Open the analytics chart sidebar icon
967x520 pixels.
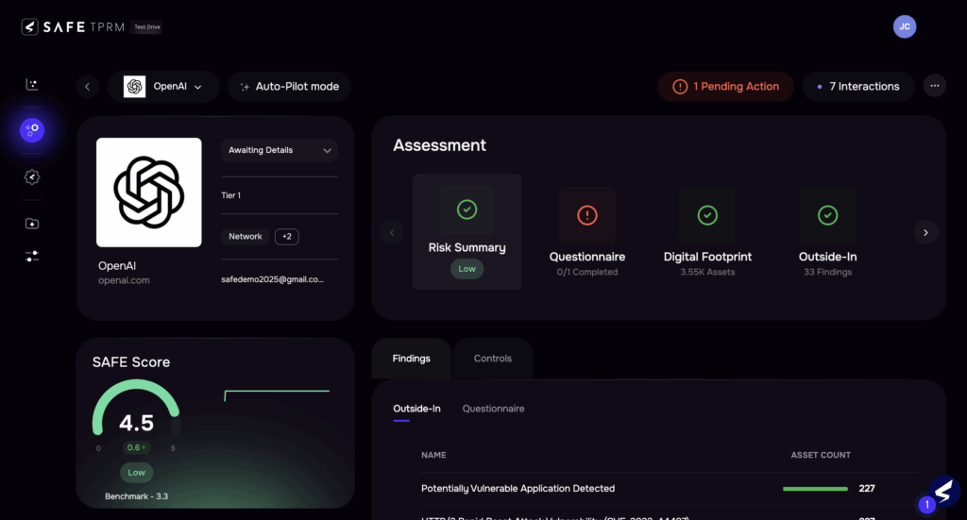pos(32,84)
